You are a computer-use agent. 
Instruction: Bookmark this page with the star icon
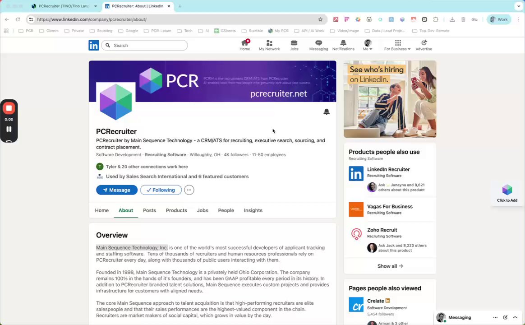click(x=320, y=19)
